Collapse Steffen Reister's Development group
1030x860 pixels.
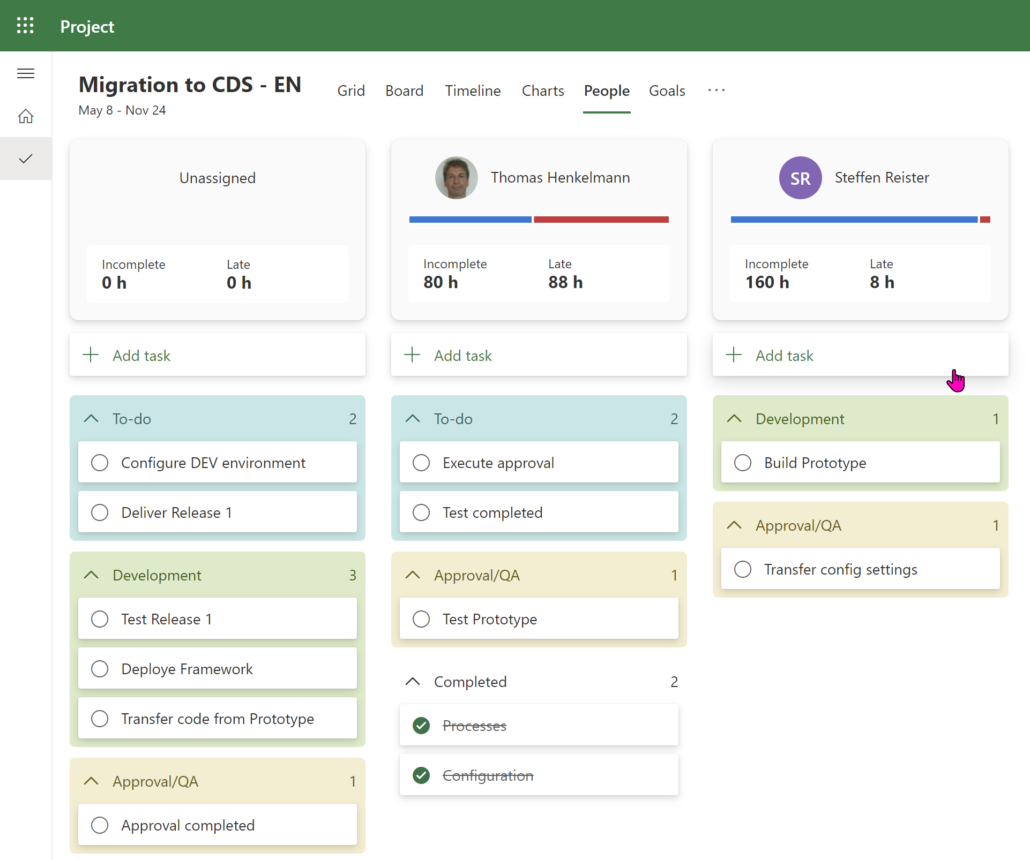click(x=734, y=418)
